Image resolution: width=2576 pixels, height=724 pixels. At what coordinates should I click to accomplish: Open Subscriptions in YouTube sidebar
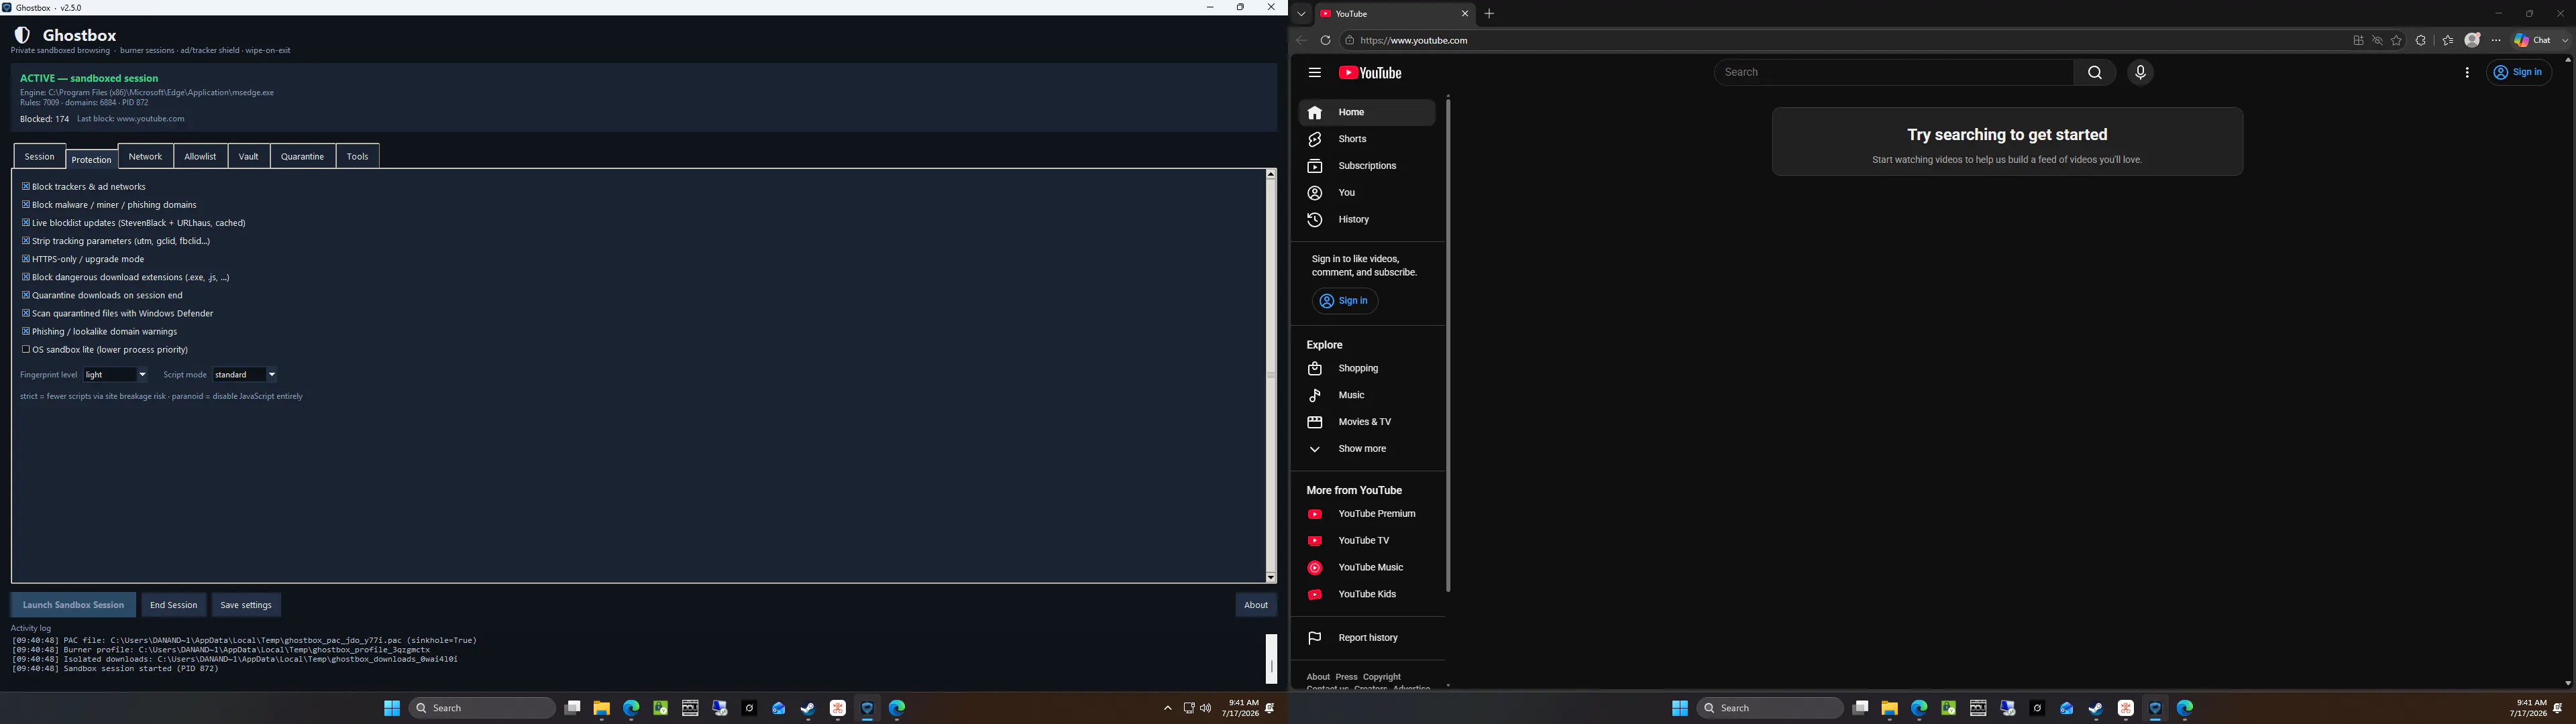[1366, 166]
